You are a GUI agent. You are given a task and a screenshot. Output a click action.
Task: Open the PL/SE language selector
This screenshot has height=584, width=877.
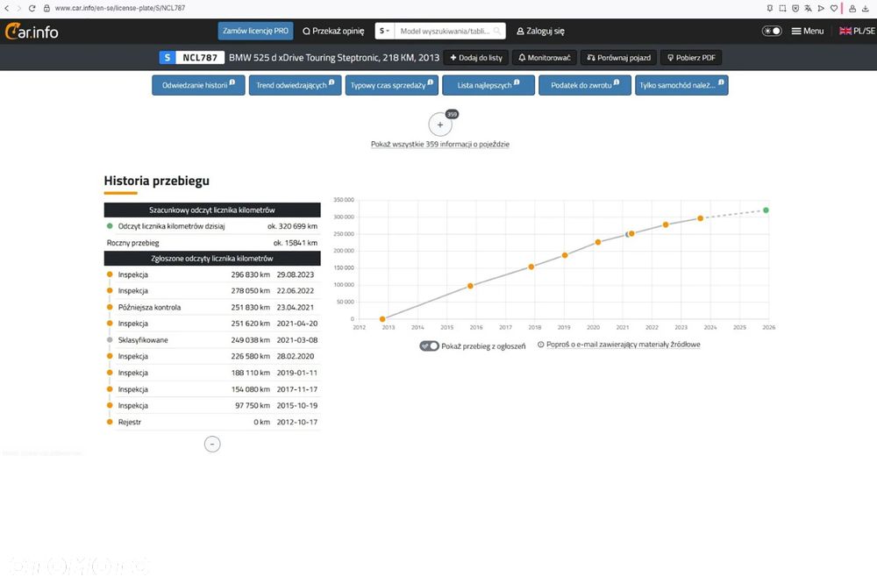(857, 31)
